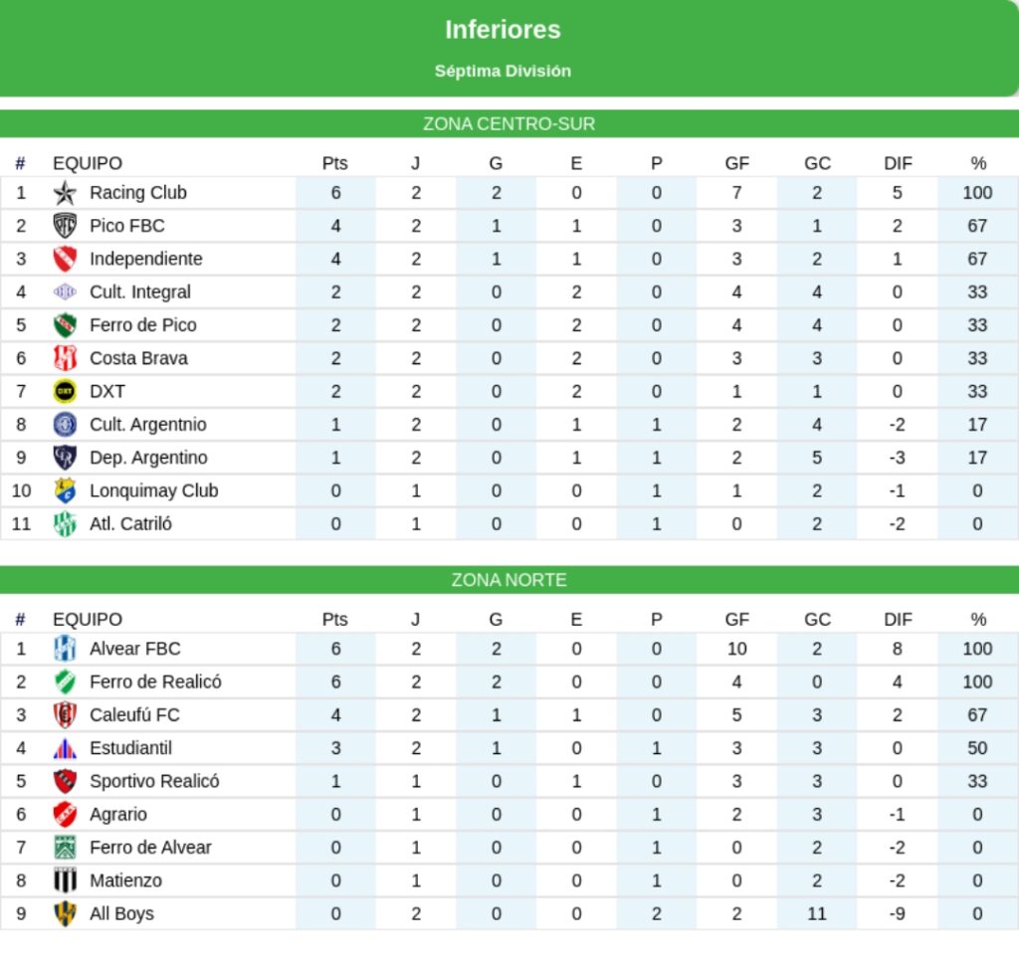
Task: Click the Séptima División subtitle
Action: coord(503,71)
